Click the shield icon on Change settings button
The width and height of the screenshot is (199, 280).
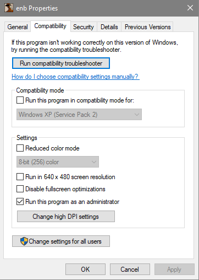24,241
